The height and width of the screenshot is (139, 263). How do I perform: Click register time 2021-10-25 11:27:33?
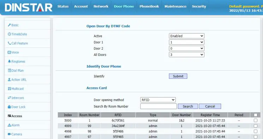click(x=210, y=120)
